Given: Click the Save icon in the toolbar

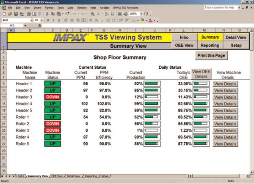Looking at the screenshot, I should point(16,14).
